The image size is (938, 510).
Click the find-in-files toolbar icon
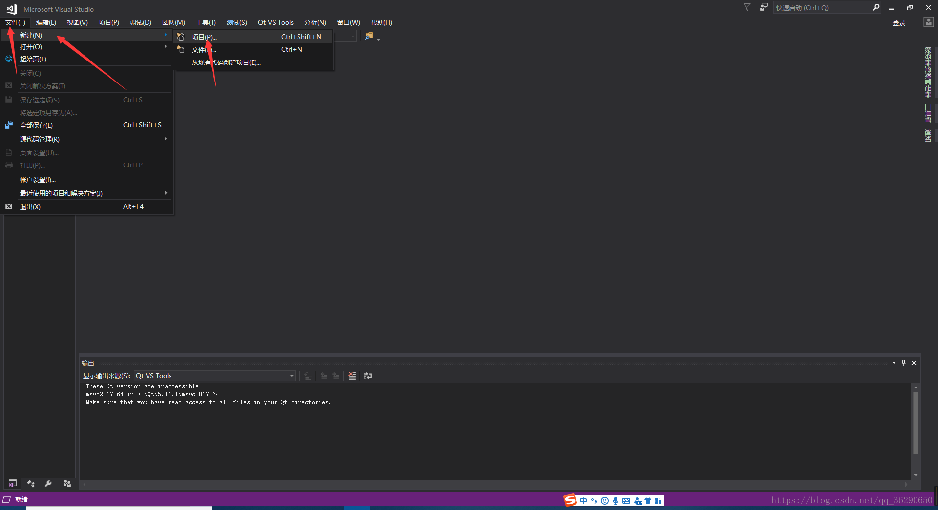point(369,36)
